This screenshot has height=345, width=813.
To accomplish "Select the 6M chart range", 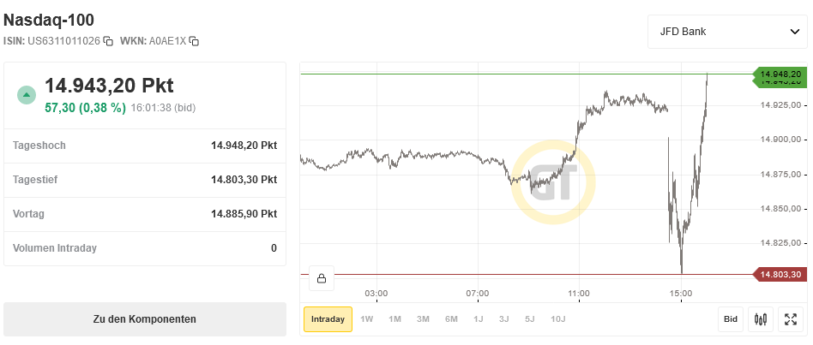I will [x=451, y=319].
